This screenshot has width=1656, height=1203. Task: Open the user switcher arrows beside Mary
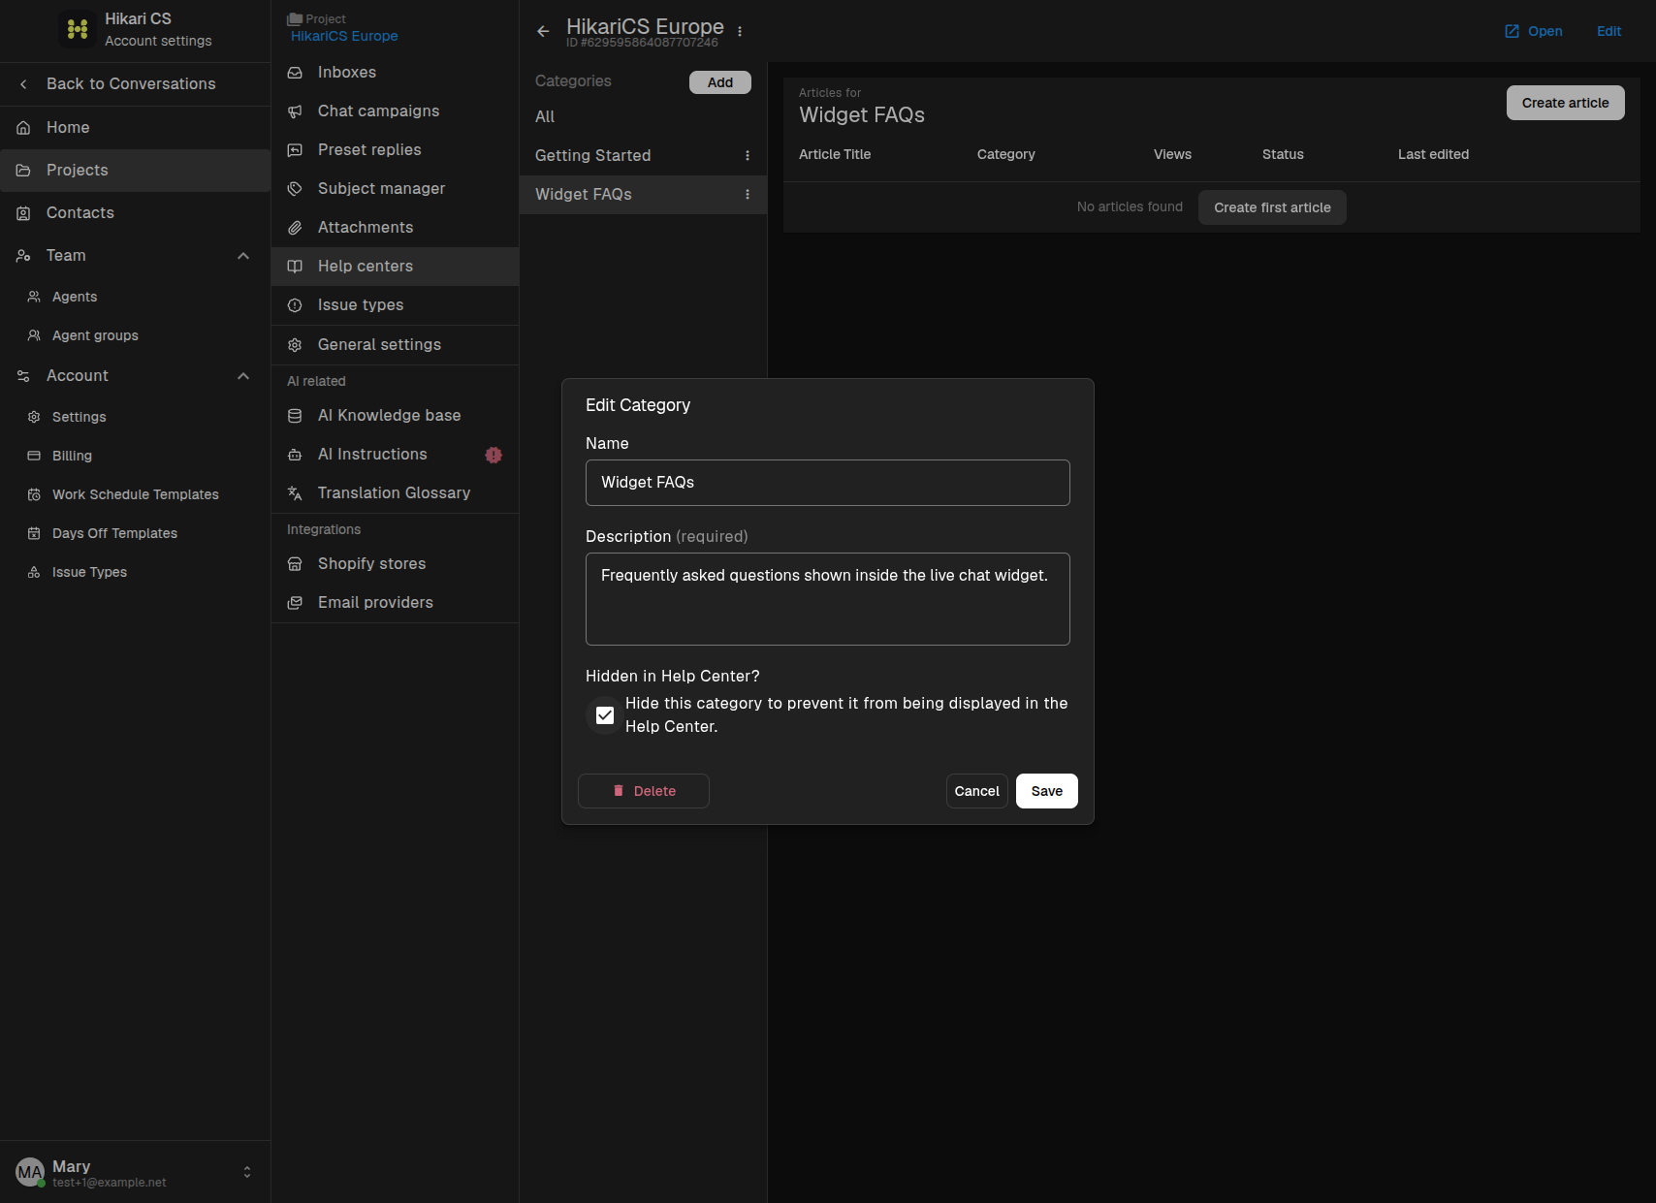pos(247,1172)
